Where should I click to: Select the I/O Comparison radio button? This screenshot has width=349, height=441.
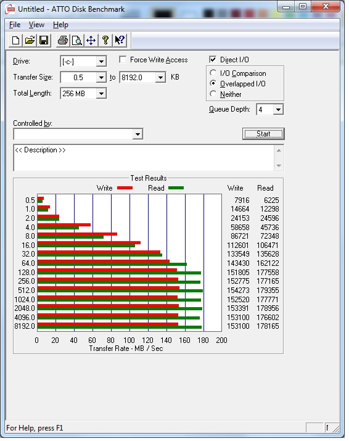click(x=213, y=73)
